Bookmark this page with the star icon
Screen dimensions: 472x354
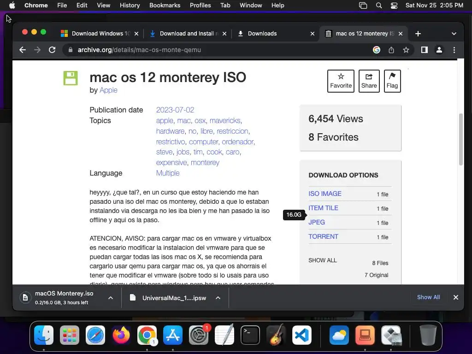(x=406, y=50)
